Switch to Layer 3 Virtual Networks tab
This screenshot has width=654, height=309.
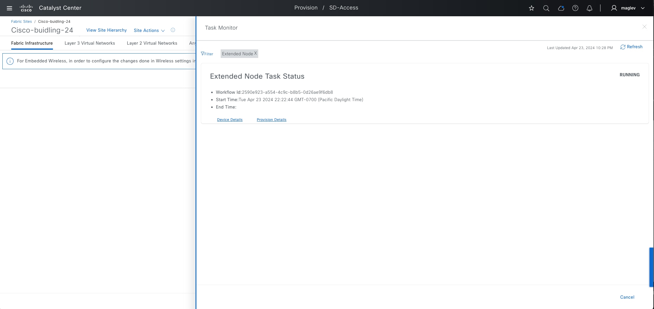[90, 43]
